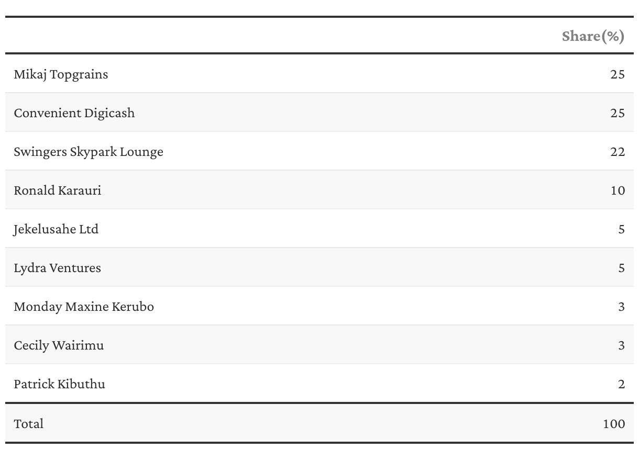Select the Ronald Karauri row

click(319, 190)
